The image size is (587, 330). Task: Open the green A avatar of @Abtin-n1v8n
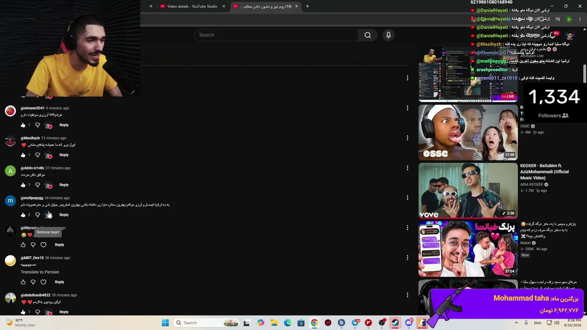point(10,171)
